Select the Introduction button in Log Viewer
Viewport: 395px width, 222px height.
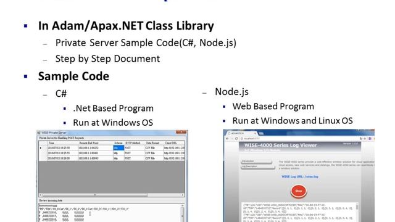coord(257,162)
